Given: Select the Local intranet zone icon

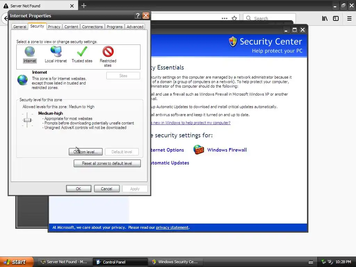Looking at the screenshot, I should tap(56, 51).
